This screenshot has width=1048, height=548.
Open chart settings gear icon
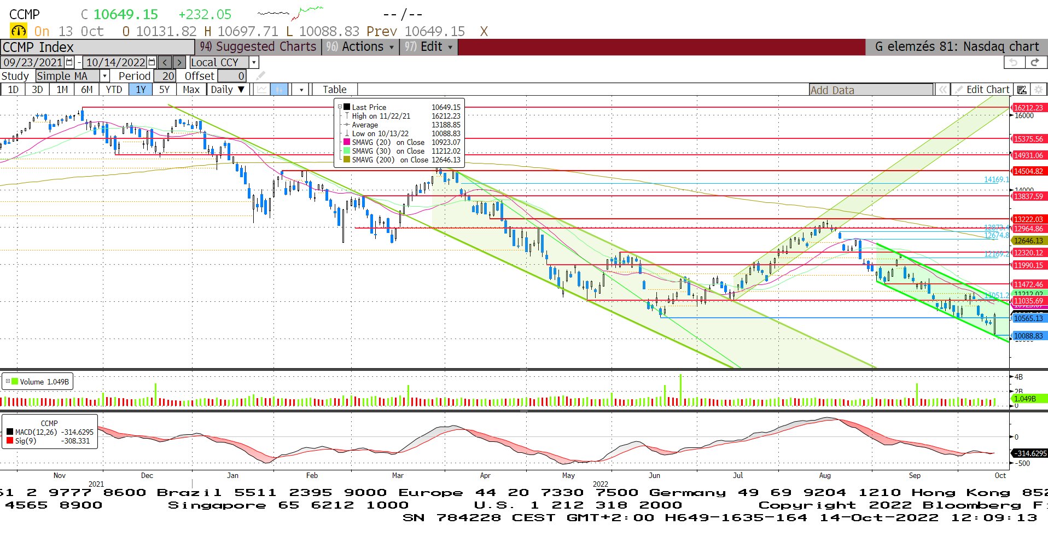click(x=1038, y=90)
